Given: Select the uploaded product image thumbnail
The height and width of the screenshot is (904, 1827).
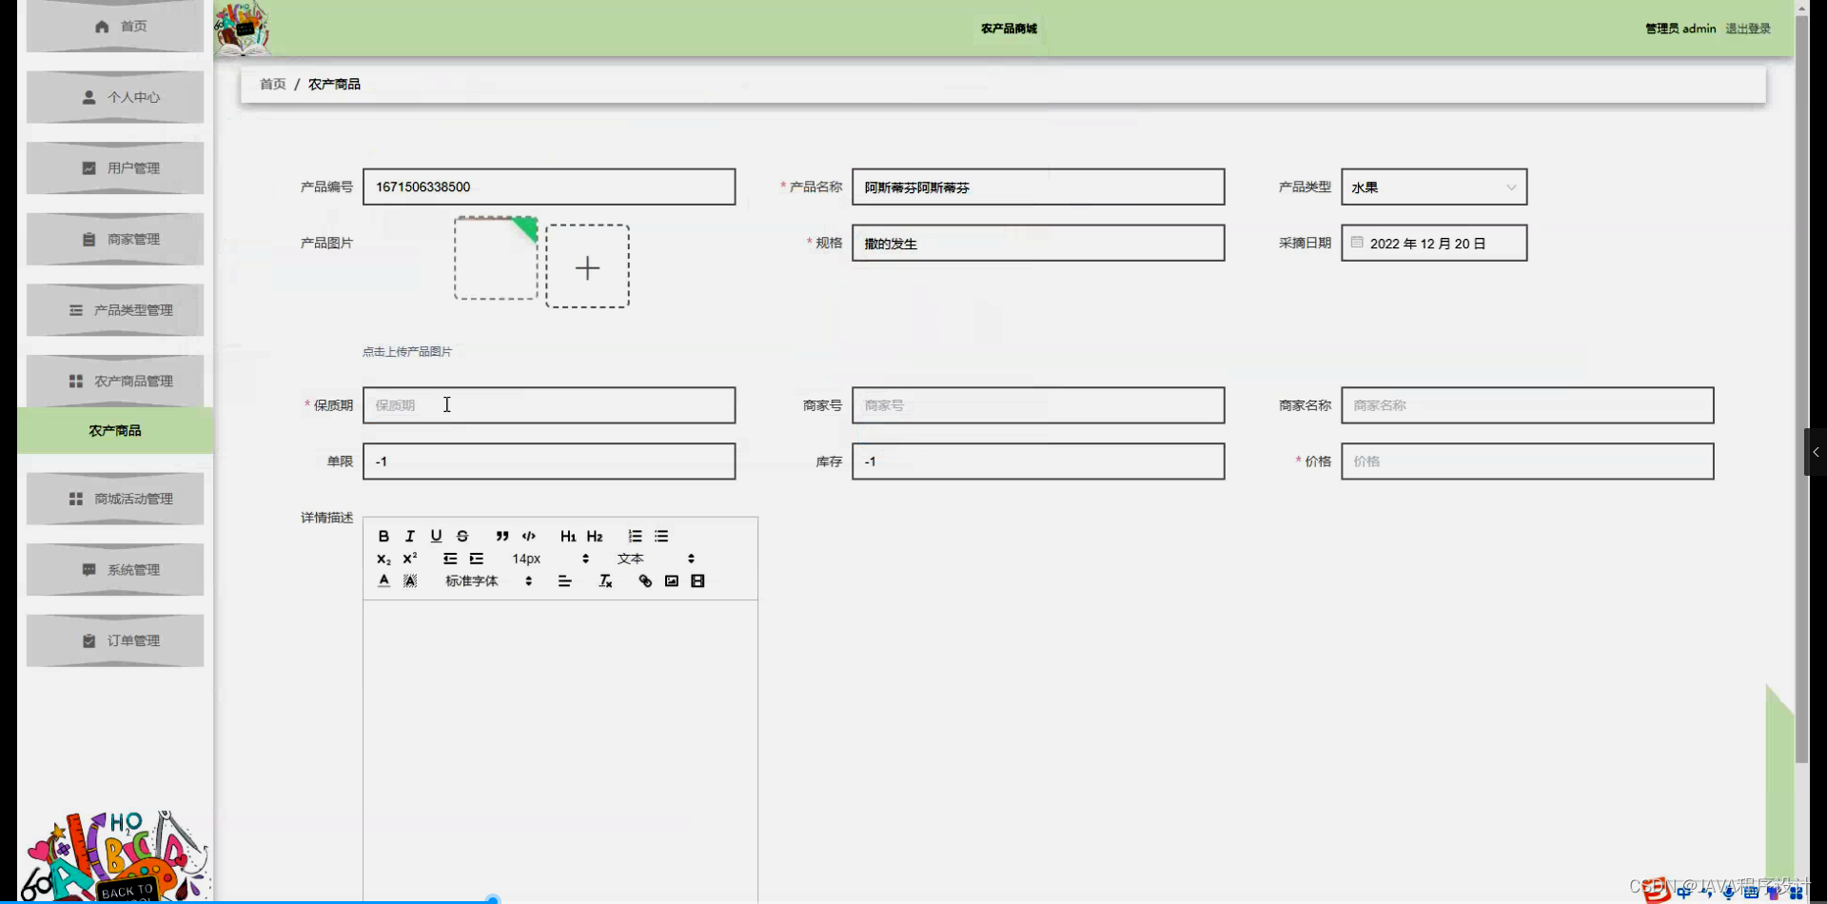Looking at the screenshot, I should point(496,258).
